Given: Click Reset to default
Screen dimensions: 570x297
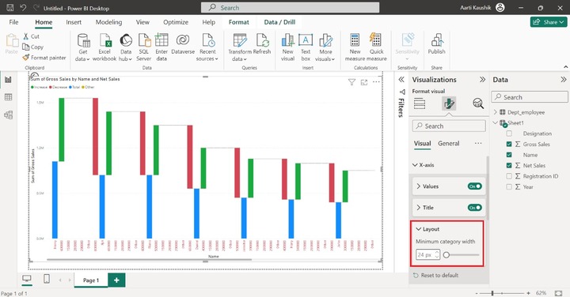Looking at the screenshot, I should tap(436, 275).
